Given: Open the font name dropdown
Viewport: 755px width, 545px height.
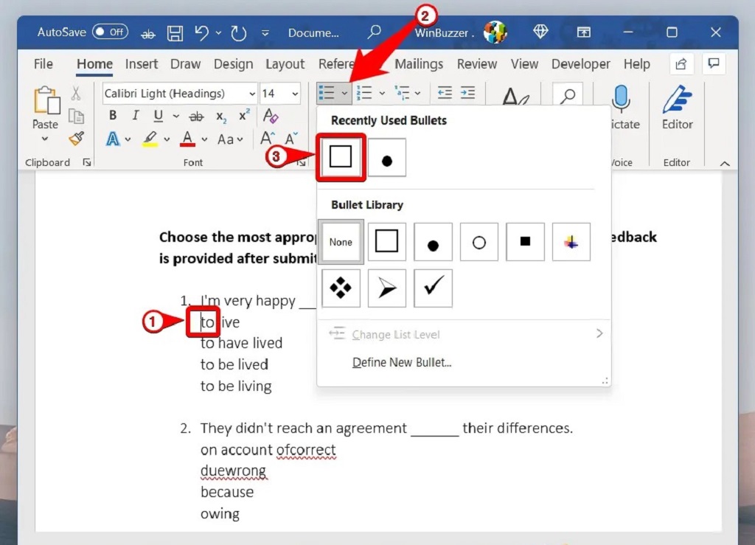Looking at the screenshot, I should (252, 94).
